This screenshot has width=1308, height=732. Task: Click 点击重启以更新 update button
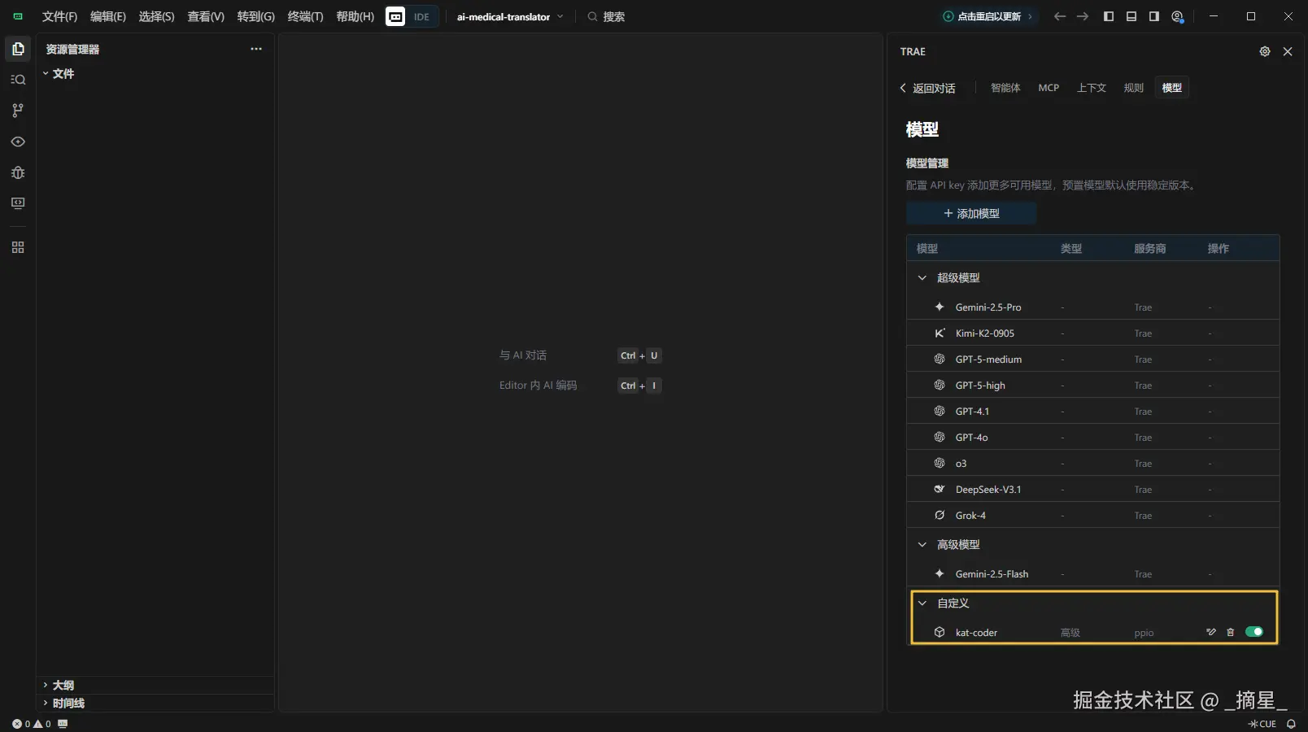[988, 16]
